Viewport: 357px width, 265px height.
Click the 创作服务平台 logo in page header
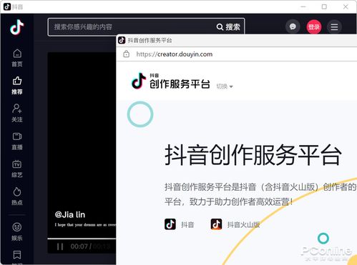pos(171,81)
